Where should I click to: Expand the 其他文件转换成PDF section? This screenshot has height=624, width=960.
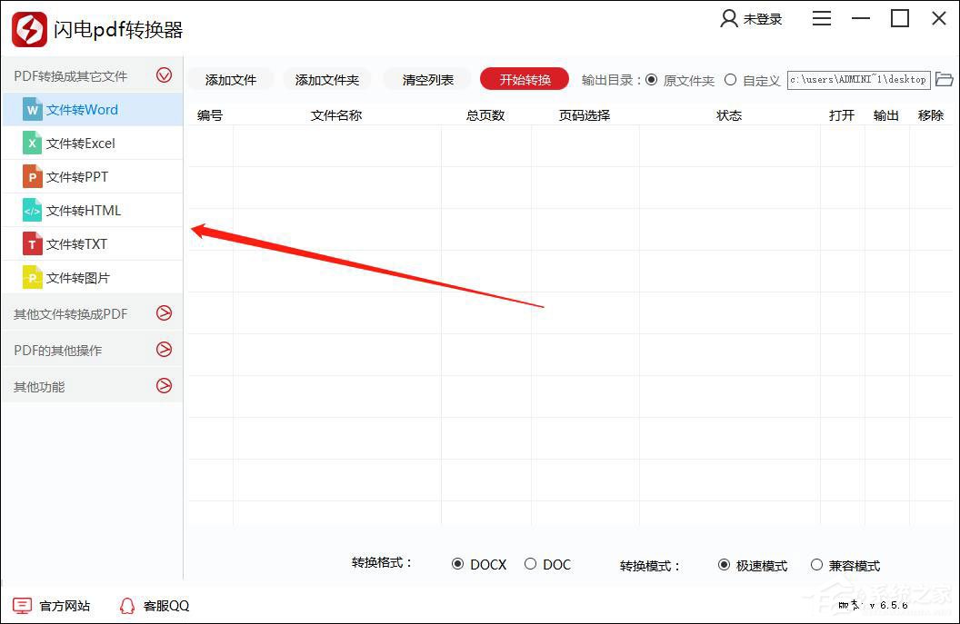pos(165,313)
